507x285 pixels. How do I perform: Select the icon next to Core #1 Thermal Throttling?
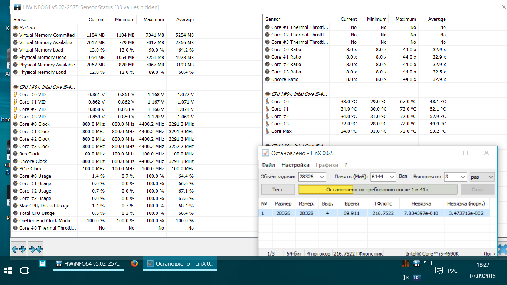tap(268, 27)
